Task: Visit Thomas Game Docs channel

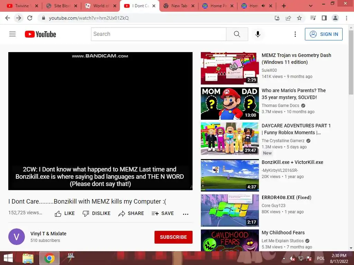Action: point(280,106)
